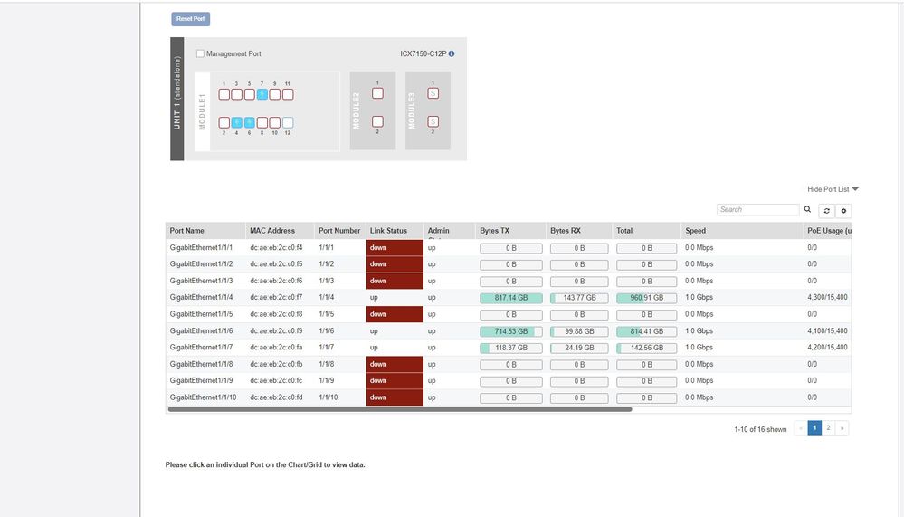This screenshot has height=517, width=904.
Task: Click port 2 in Module 2
Action: tap(377, 121)
